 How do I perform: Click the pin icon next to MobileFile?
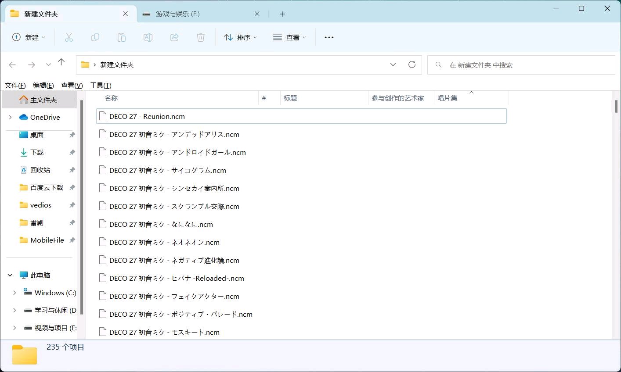[x=72, y=240]
